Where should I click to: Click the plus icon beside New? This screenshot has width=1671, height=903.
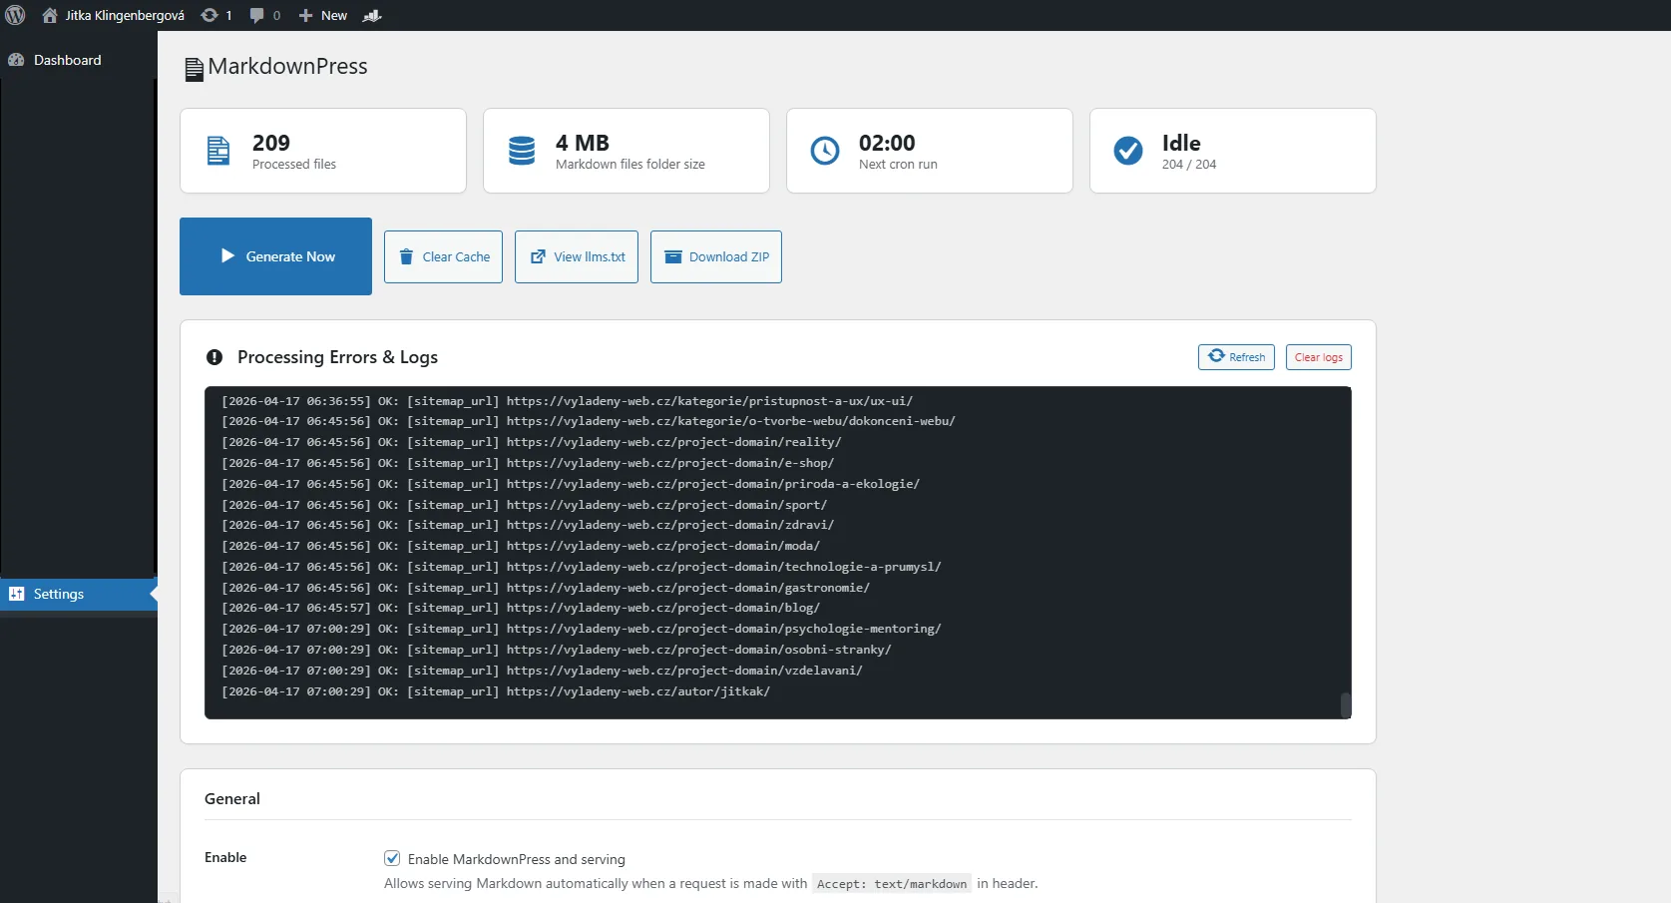coord(305,15)
